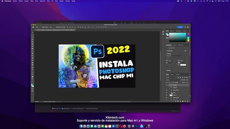Image resolution: width=230 pixels, height=129 pixels.
Task: Pick a shade in the color field
Action: (x=178, y=37)
